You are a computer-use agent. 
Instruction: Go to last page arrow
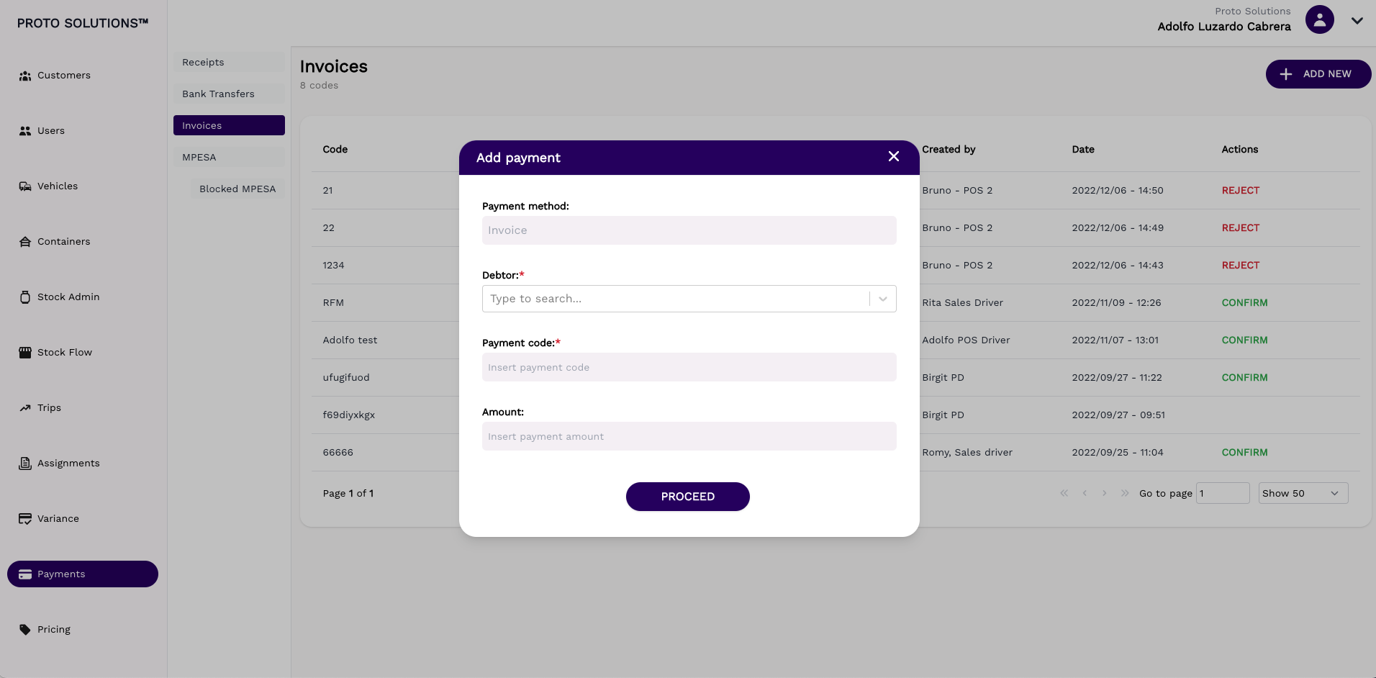click(x=1125, y=493)
